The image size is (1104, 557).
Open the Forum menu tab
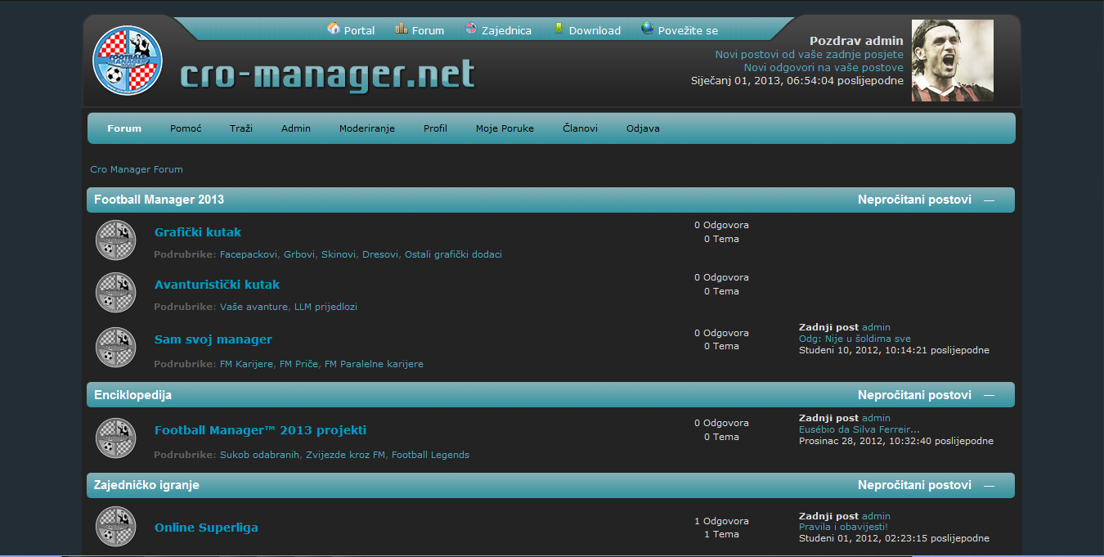click(124, 128)
